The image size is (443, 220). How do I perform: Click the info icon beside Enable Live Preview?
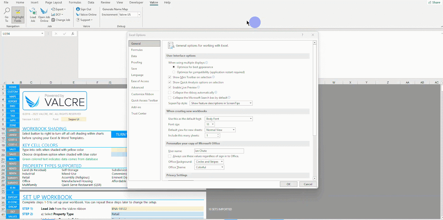pos(198,87)
